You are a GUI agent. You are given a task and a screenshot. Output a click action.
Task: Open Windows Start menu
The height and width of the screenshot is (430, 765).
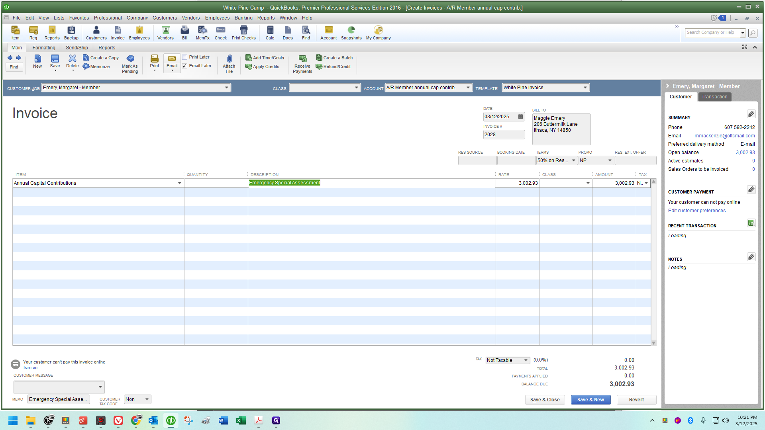click(13, 420)
